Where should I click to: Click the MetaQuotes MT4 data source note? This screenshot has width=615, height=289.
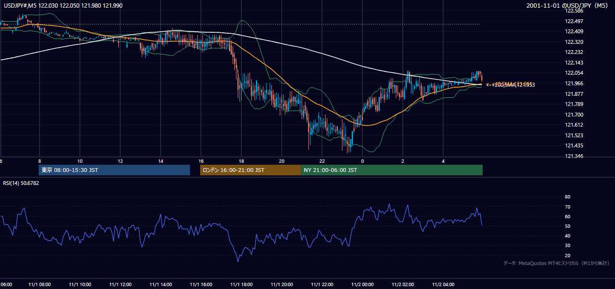click(x=556, y=263)
